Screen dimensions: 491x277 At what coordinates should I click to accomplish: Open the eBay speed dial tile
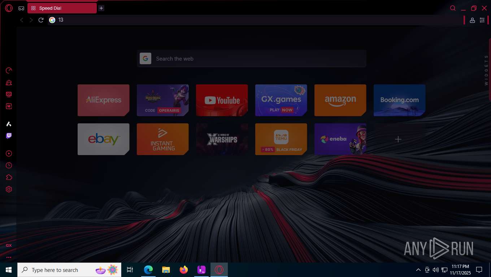103,139
